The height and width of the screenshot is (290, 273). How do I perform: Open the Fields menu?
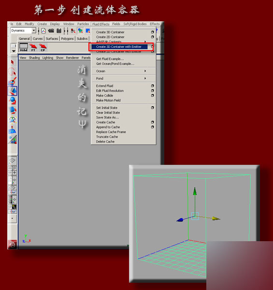(116, 24)
